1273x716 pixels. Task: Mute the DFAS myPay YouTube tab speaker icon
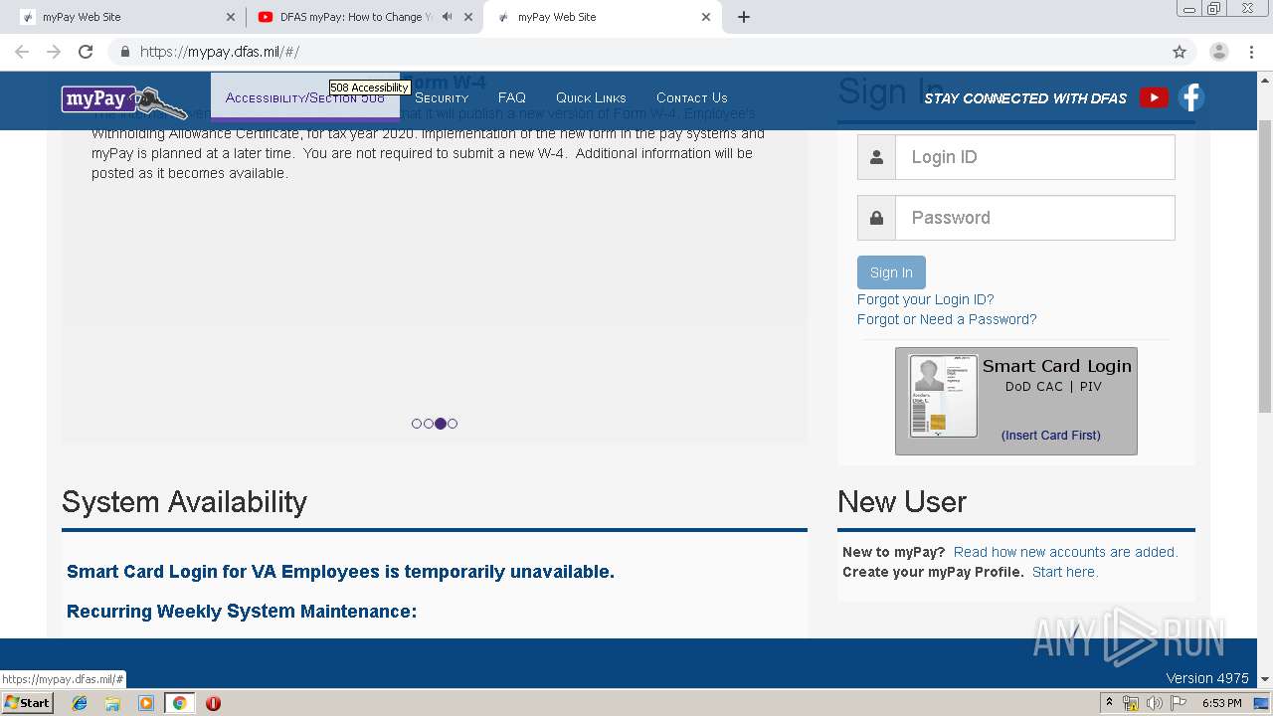coord(447,17)
